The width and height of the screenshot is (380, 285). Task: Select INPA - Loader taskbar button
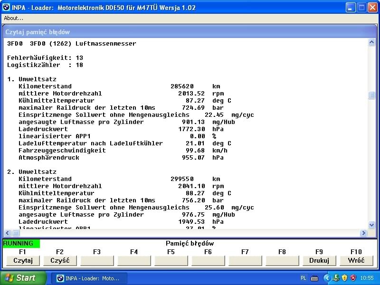click(x=89, y=278)
